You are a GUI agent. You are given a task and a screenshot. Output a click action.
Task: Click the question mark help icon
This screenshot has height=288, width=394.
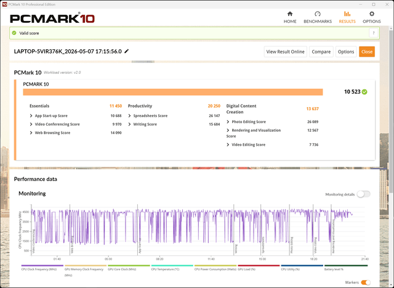[x=374, y=33]
